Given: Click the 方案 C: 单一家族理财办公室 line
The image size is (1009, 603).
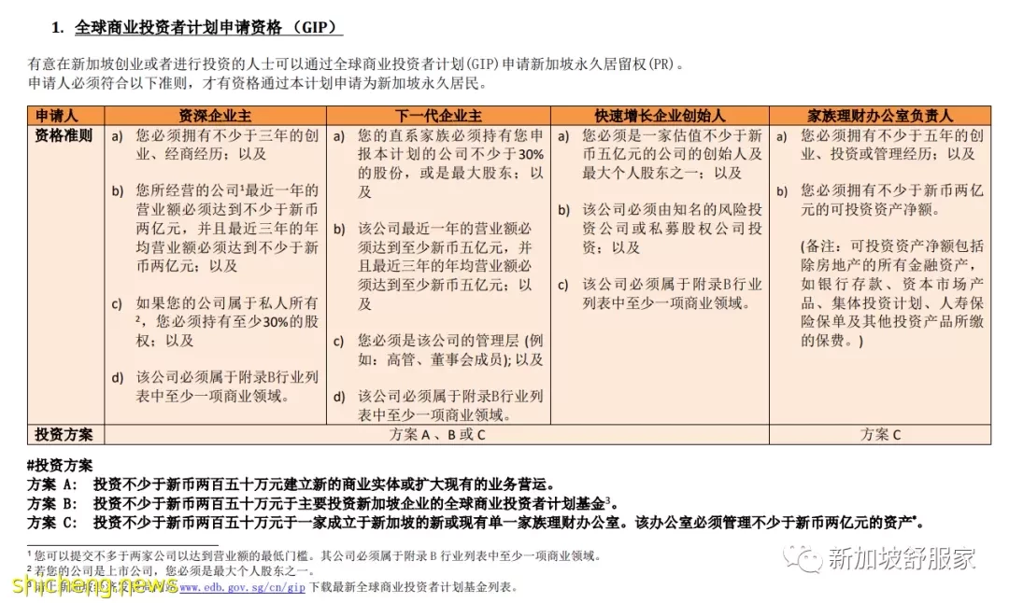Looking at the screenshot, I should click(x=476, y=523).
